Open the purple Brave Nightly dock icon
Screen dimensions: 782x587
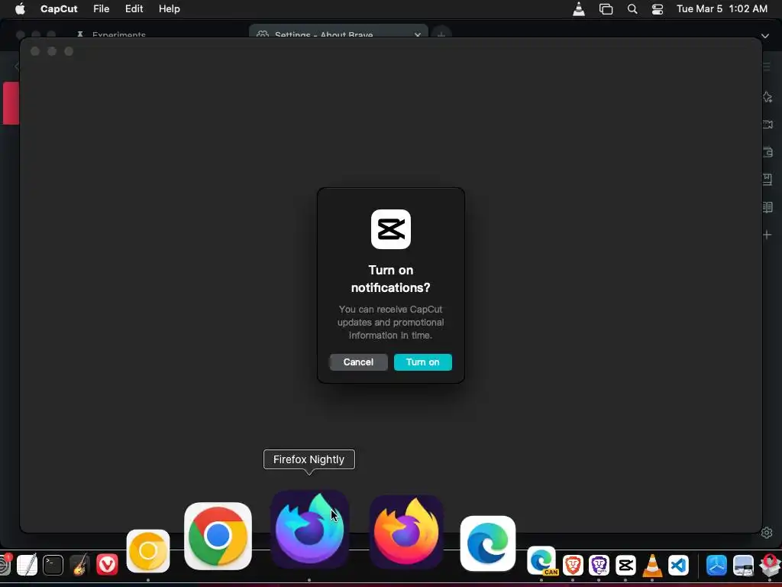click(599, 565)
